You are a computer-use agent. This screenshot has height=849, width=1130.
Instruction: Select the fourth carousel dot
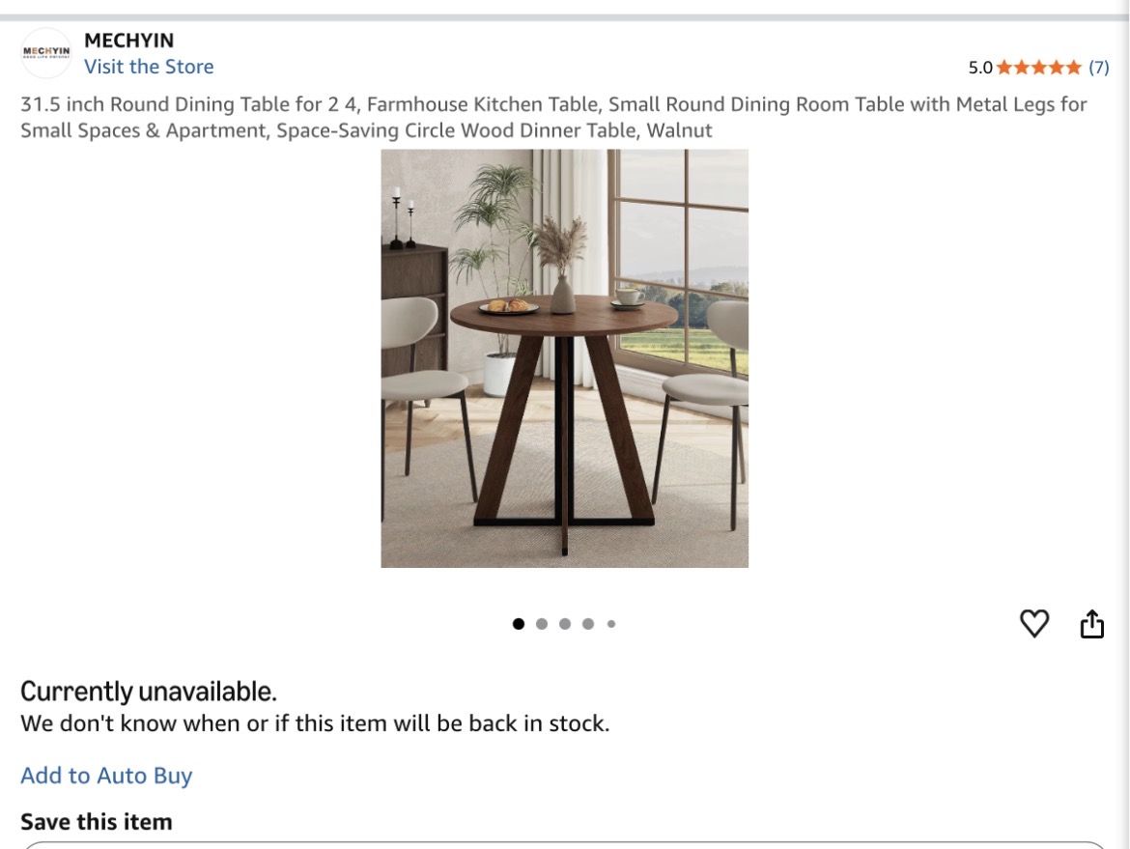tap(588, 623)
